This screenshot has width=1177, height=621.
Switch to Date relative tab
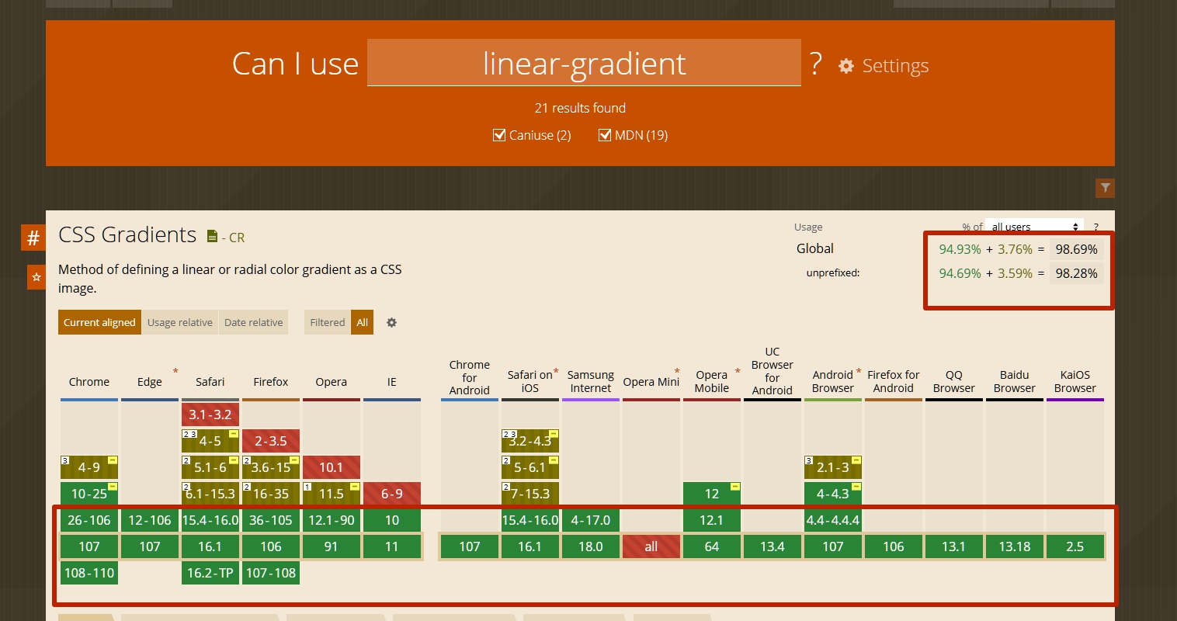click(254, 323)
